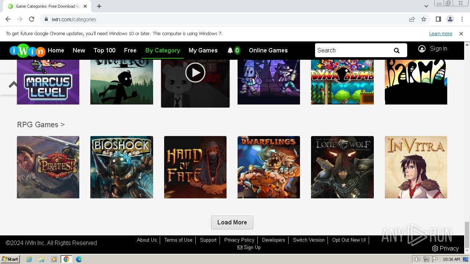The height and width of the screenshot is (264, 470).
Task: Select the By Category nav item
Action: [x=163, y=51]
